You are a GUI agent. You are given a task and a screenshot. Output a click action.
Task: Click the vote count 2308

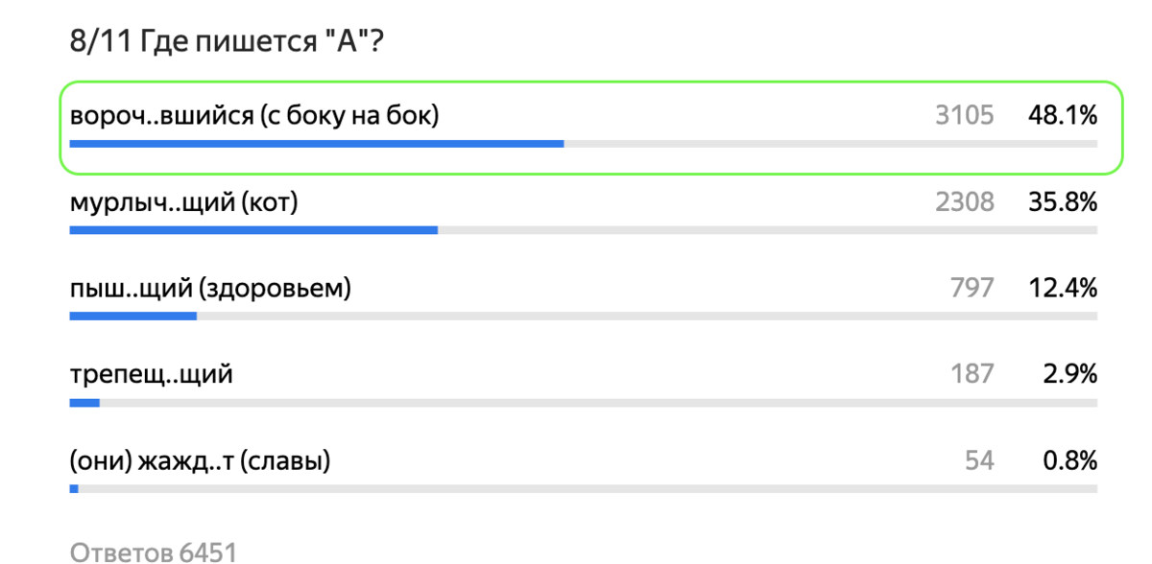point(965,202)
